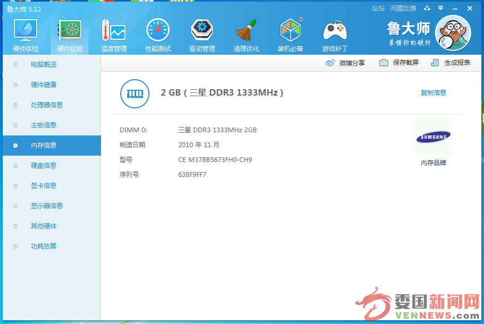Click the 鲁大师 5.12 window title
This screenshot has height=324, width=484.
pos(24,9)
